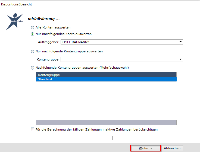Select 'Alle Konten auswerten' radio option
The height and width of the screenshot is (152, 200).
click(x=32, y=27)
